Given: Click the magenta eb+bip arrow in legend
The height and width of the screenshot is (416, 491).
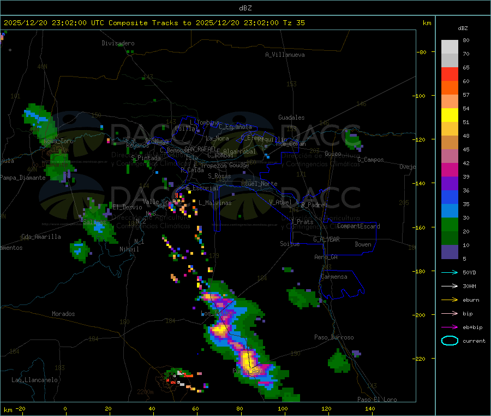Looking at the screenshot, I should click(450, 327).
